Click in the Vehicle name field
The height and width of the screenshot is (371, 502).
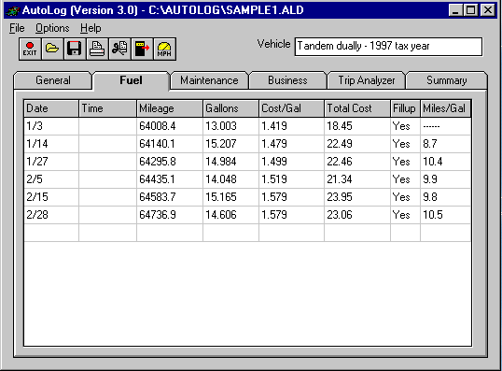coord(388,47)
